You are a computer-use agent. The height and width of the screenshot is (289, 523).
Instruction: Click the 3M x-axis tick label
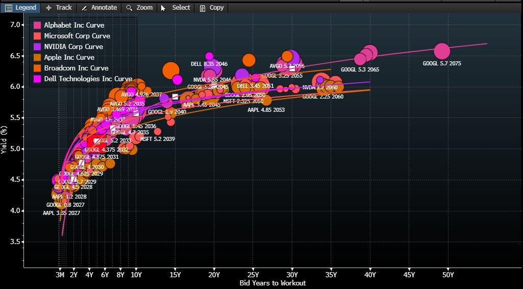pos(60,275)
